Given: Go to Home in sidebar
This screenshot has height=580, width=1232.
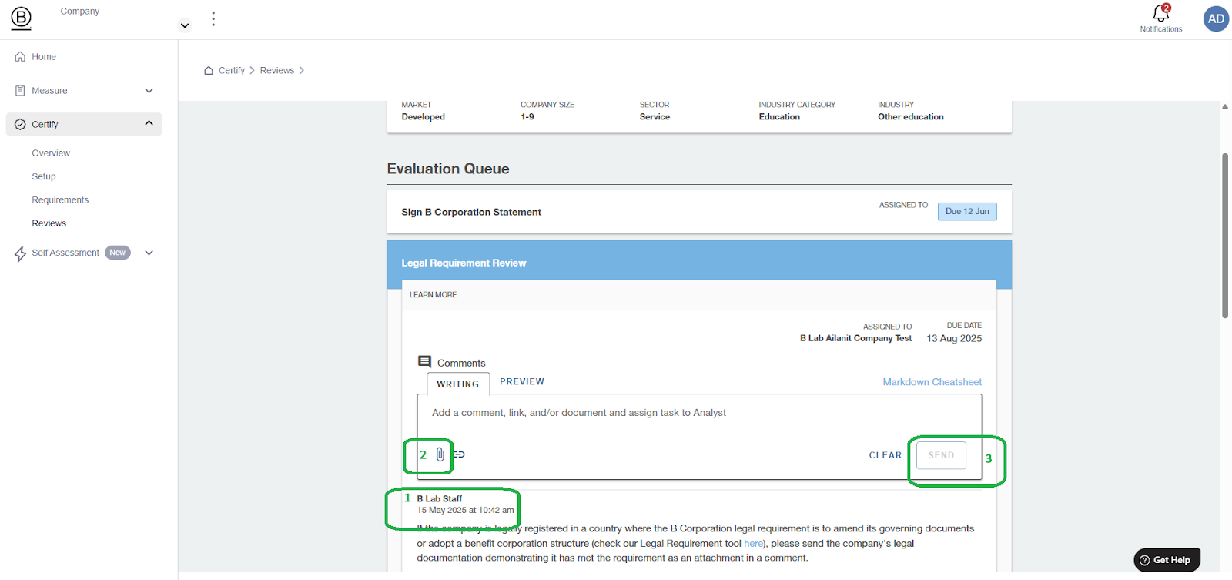Looking at the screenshot, I should (x=44, y=57).
